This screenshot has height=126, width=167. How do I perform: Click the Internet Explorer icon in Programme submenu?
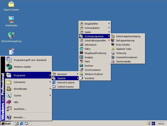pyautogui.click(x=54, y=82)
